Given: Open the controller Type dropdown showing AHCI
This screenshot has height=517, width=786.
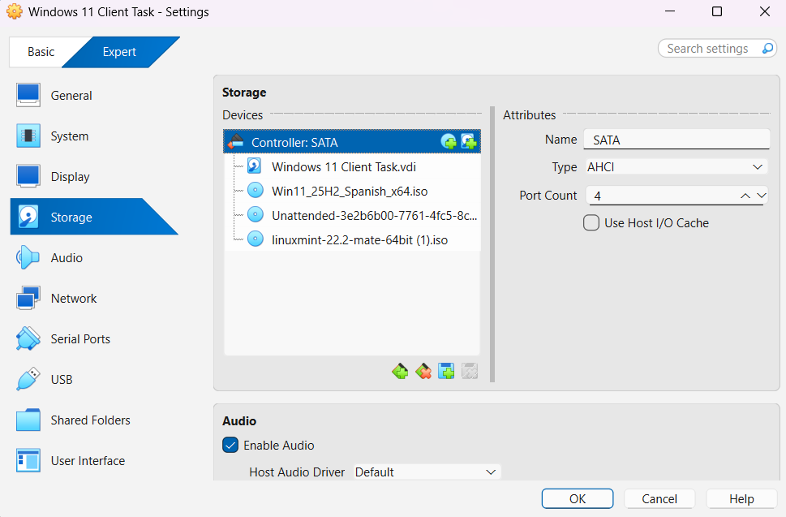Looking at the screenshot, I should pos(675,167).
